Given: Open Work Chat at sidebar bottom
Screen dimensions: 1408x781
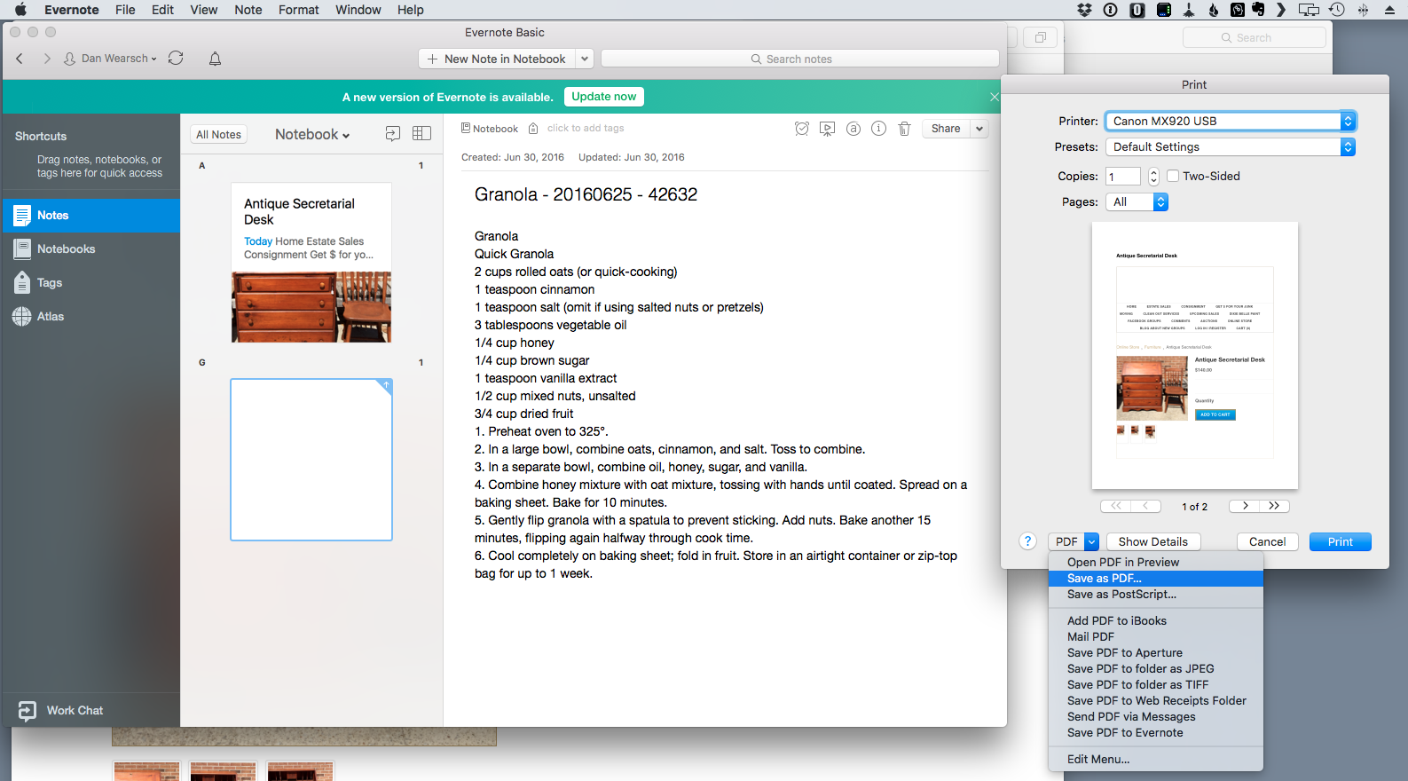Looking at the screenshot, I should [x=60, y=711].
